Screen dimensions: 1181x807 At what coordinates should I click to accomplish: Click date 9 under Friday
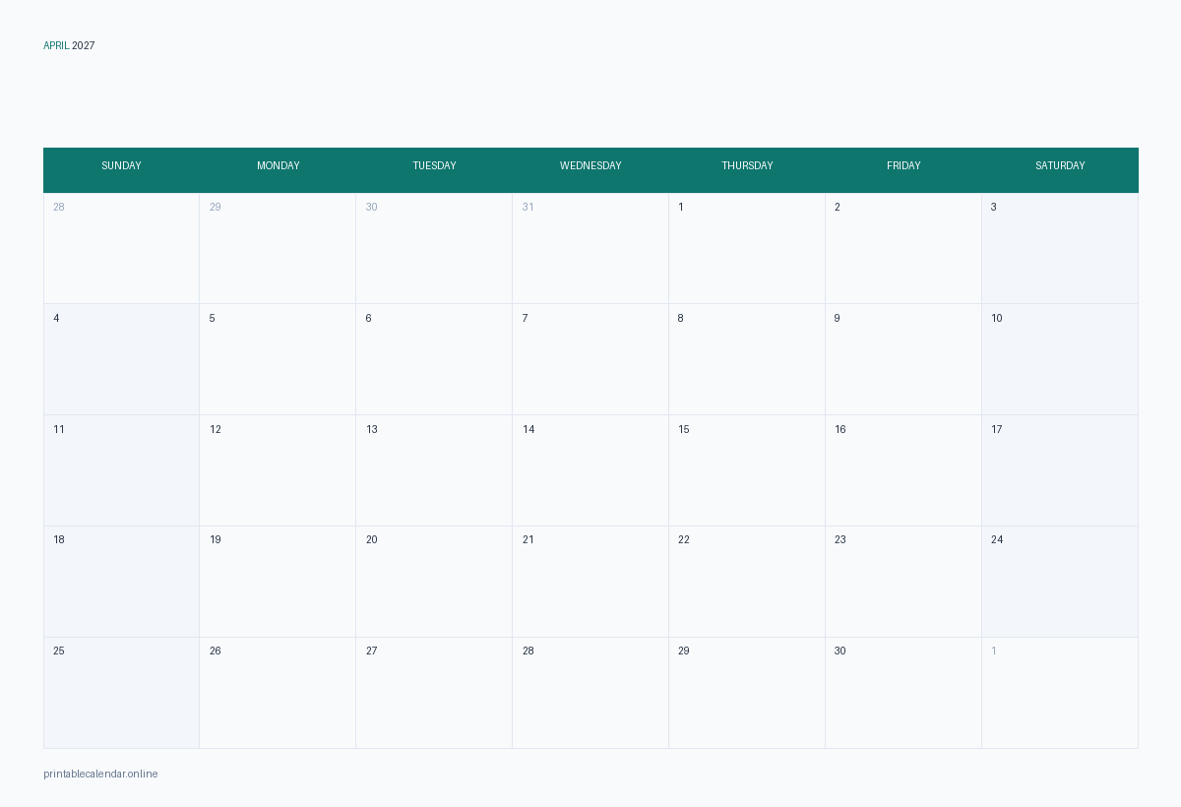pos(838,319)
